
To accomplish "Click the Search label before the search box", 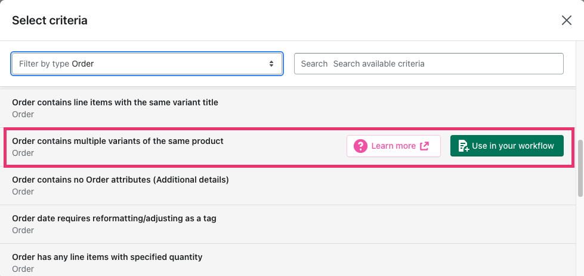I will coord(314,64).
